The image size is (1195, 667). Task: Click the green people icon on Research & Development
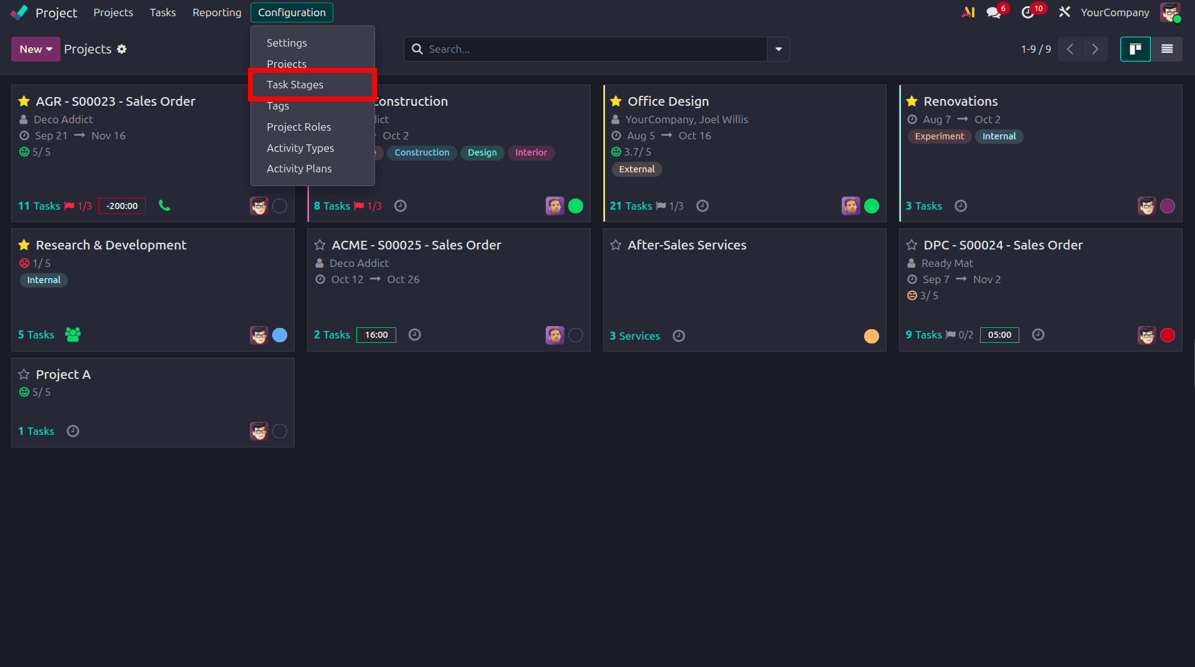click(x=73, y=335)
